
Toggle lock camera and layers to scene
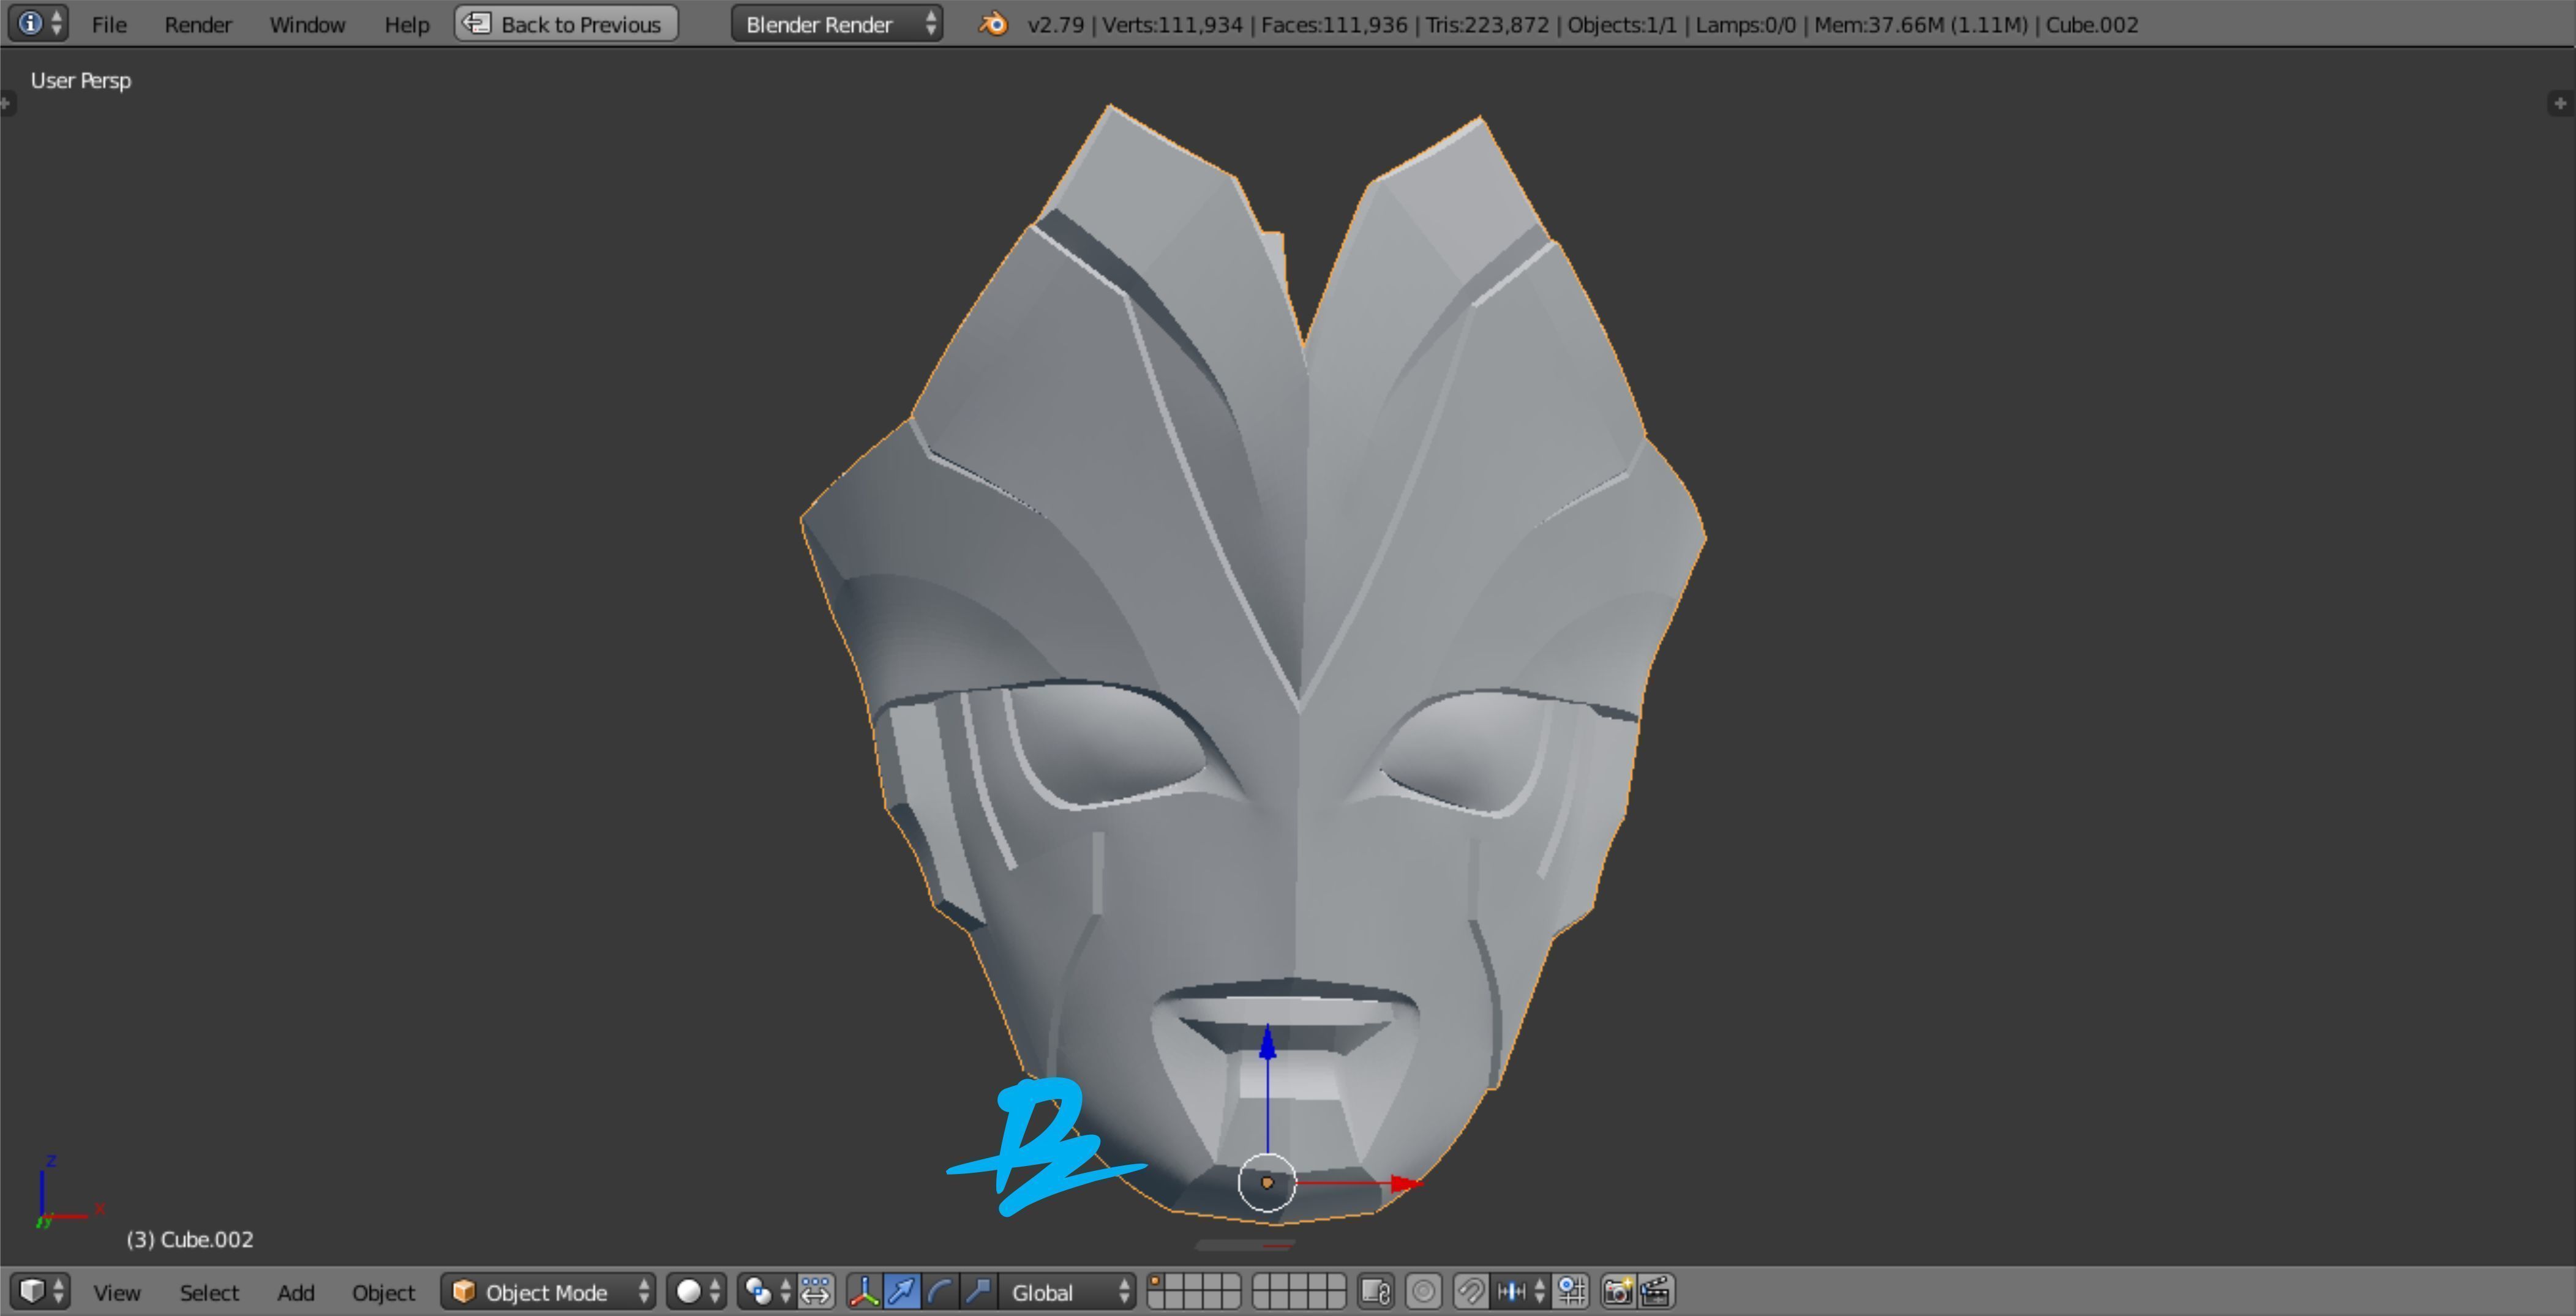tap(1377, 1291)
